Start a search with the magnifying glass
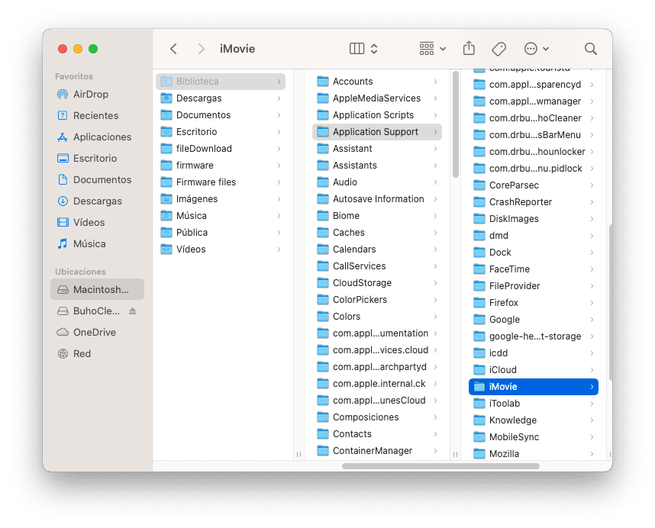Screen dimensions: 655x528 click(x=590, y=47)
